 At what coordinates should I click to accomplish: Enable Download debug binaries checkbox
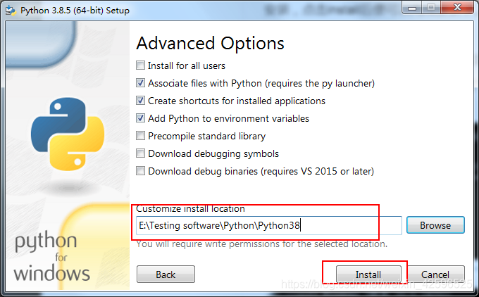pyautogui.click(x=140, y=170)
